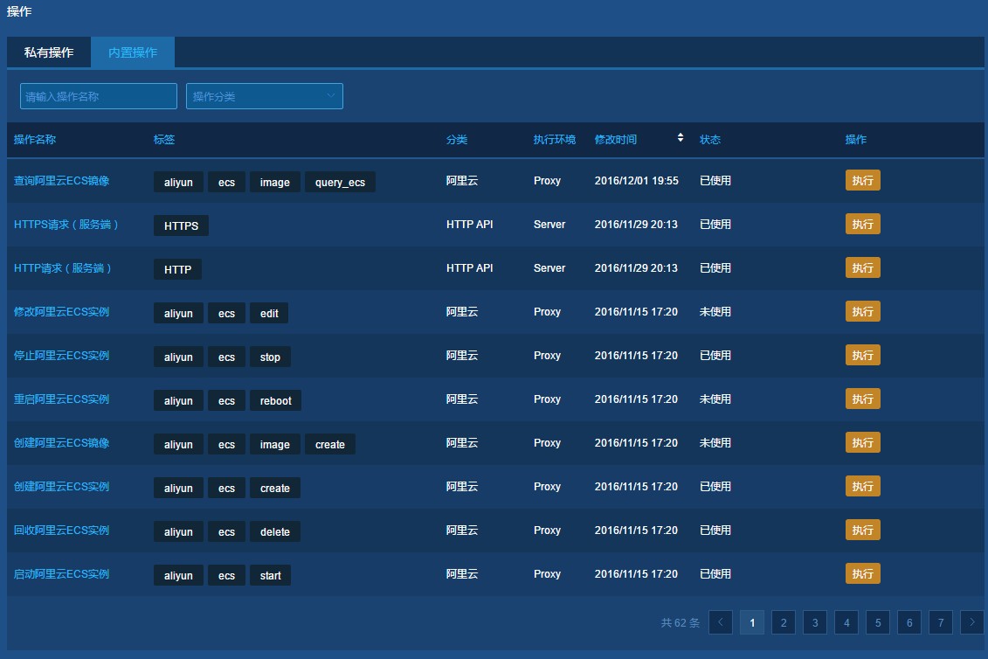This screenshot has height=659, width=988.
Task: Execute HTTPS请求 with its 执行 button
Action: tap(862, 224)
